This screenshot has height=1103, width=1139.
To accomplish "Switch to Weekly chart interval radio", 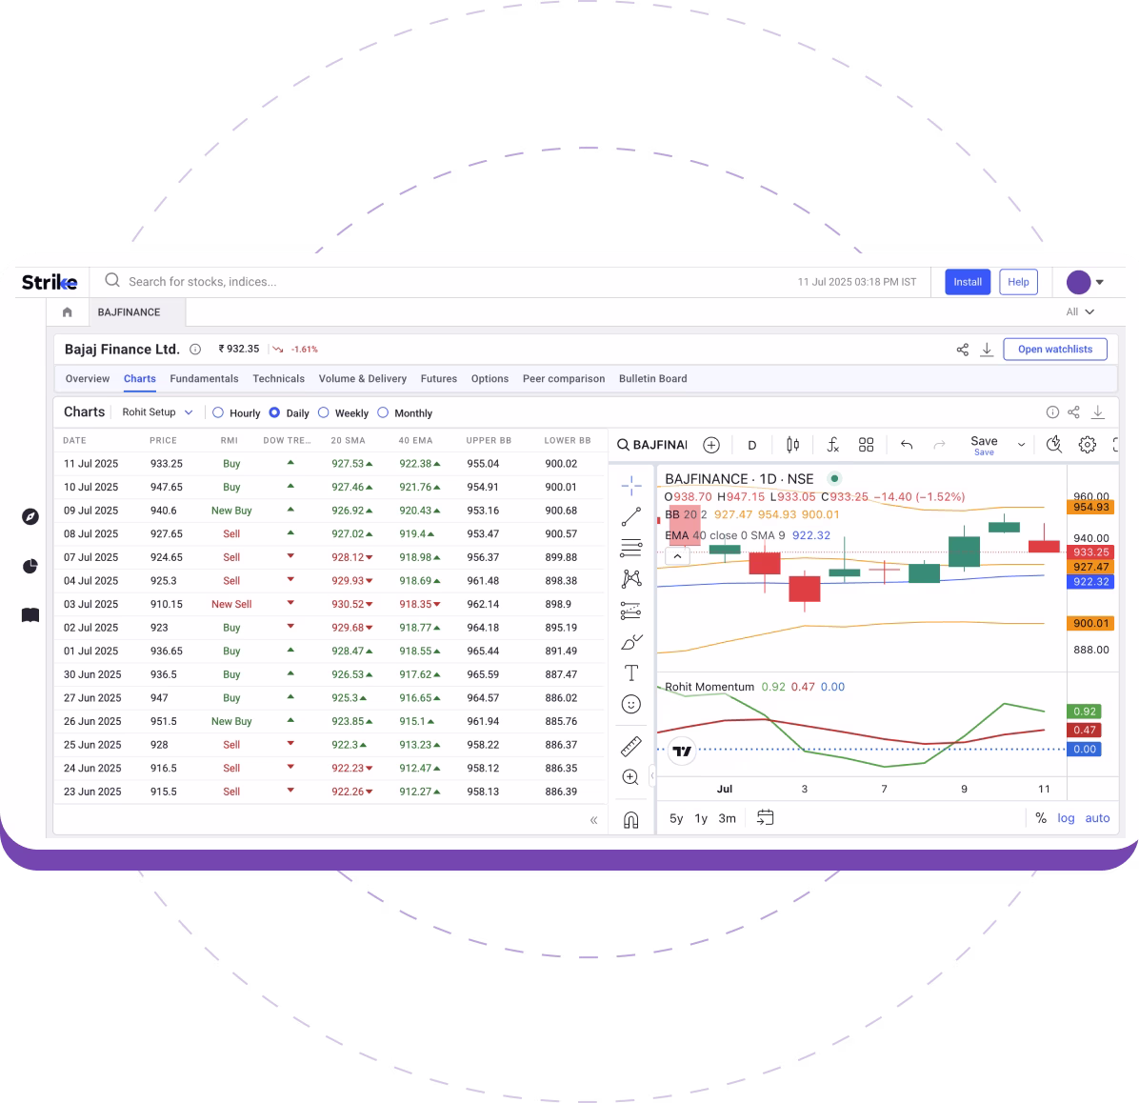I will pos(324,412).
